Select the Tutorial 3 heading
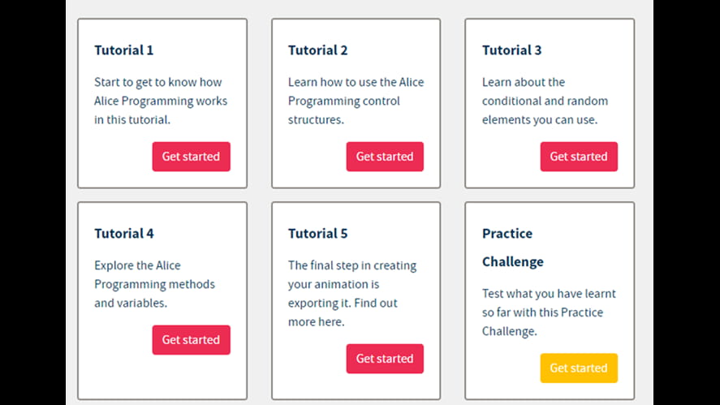The width and height of the screenshot is (720, 405). 511,50
